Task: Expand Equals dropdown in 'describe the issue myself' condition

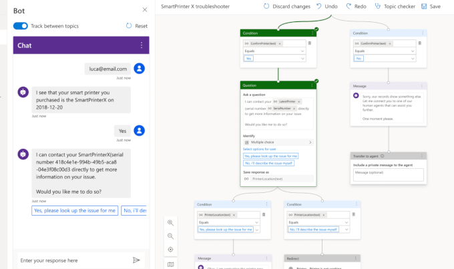Action: (x=347, y=222)
